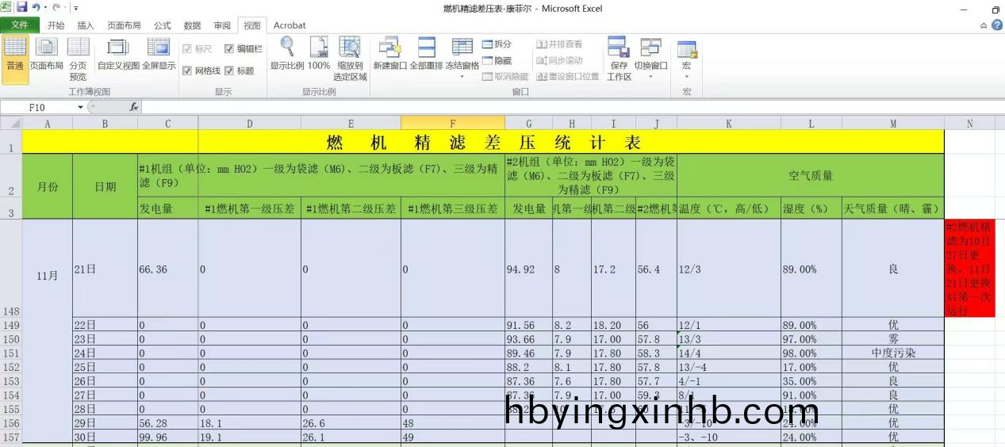Open the Name Box dropdown arrow
Image resolution: width=1005 pixels, height=447 pixels.
click(x=80, y=107)
